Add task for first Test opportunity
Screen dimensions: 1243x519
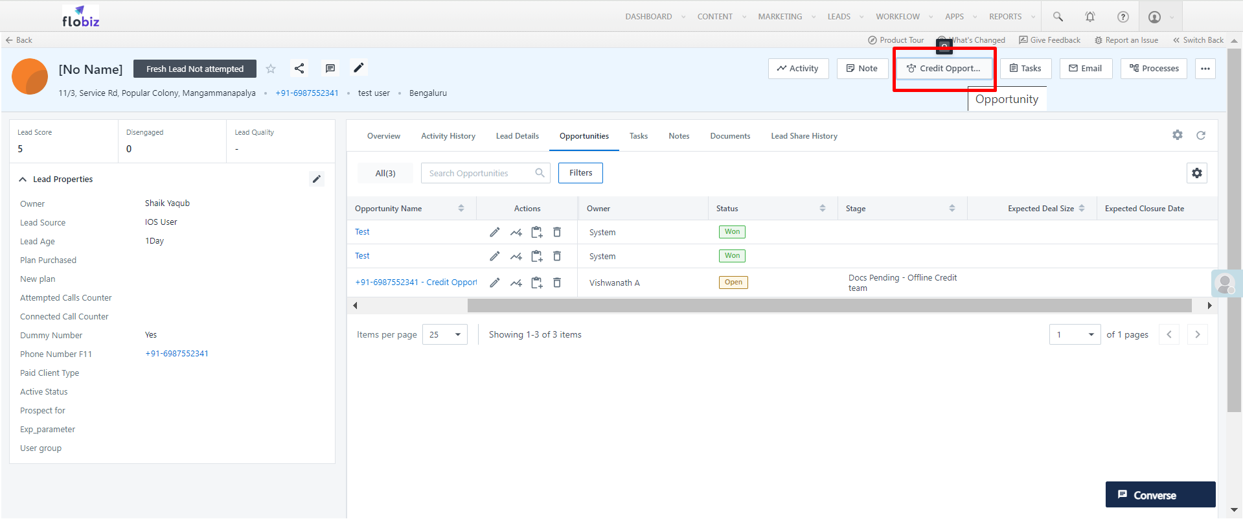(x=537, y=232)
